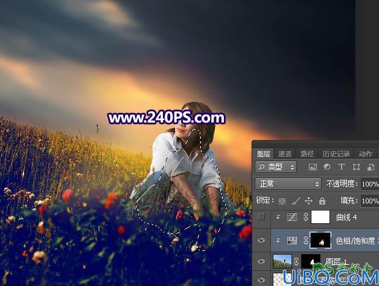Toggle visibility of the bottom checkered layer
379x286 pixels.
point(261,280)
